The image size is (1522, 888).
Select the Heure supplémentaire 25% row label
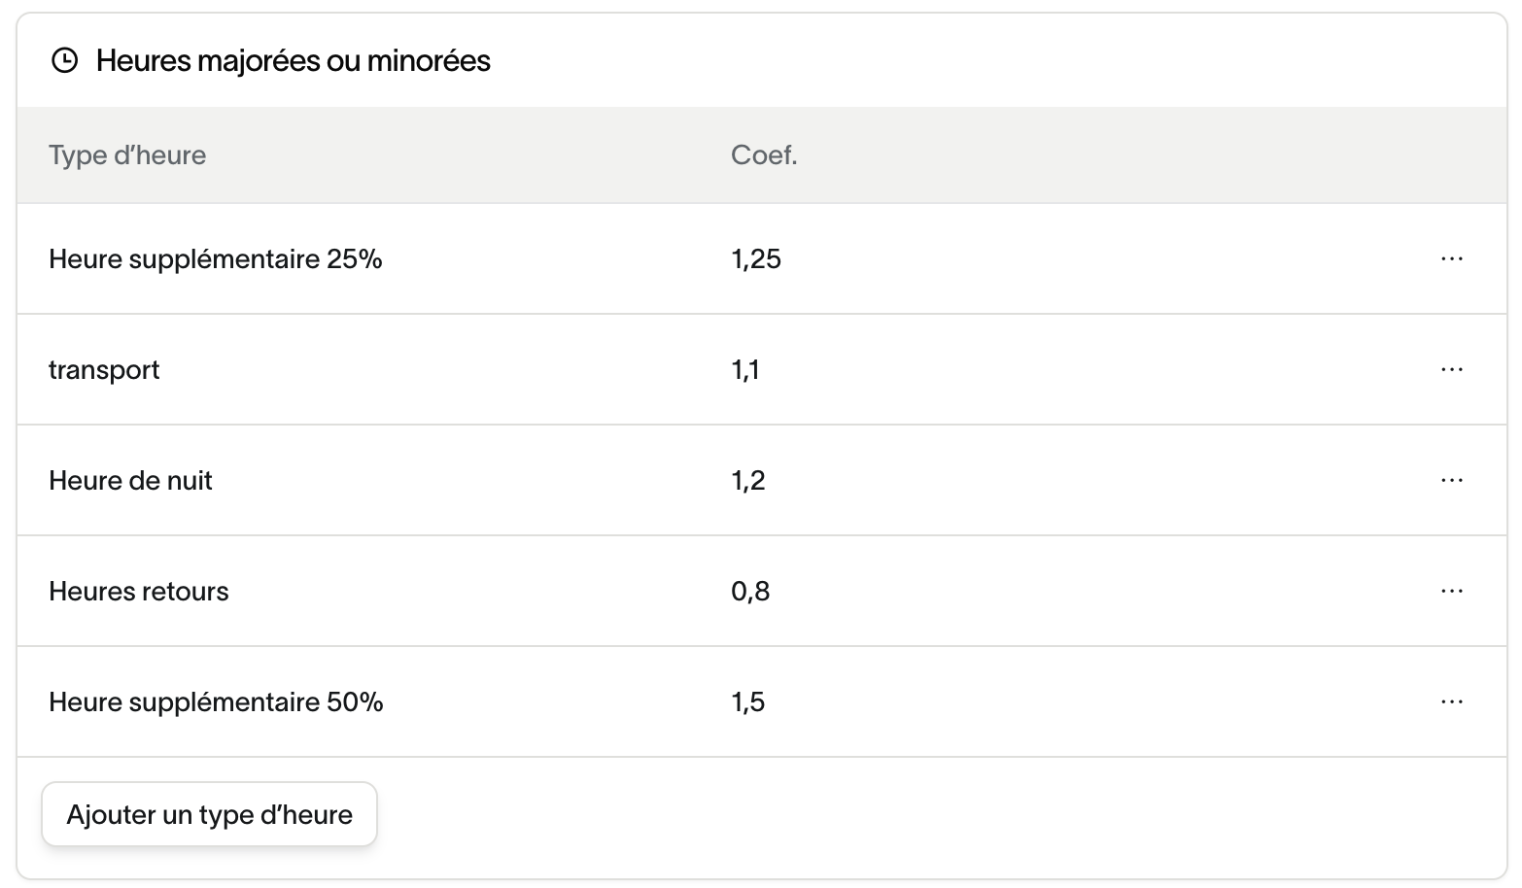point(216,259)
